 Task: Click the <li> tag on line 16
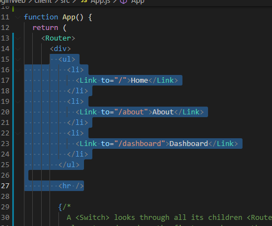[76, 70]
